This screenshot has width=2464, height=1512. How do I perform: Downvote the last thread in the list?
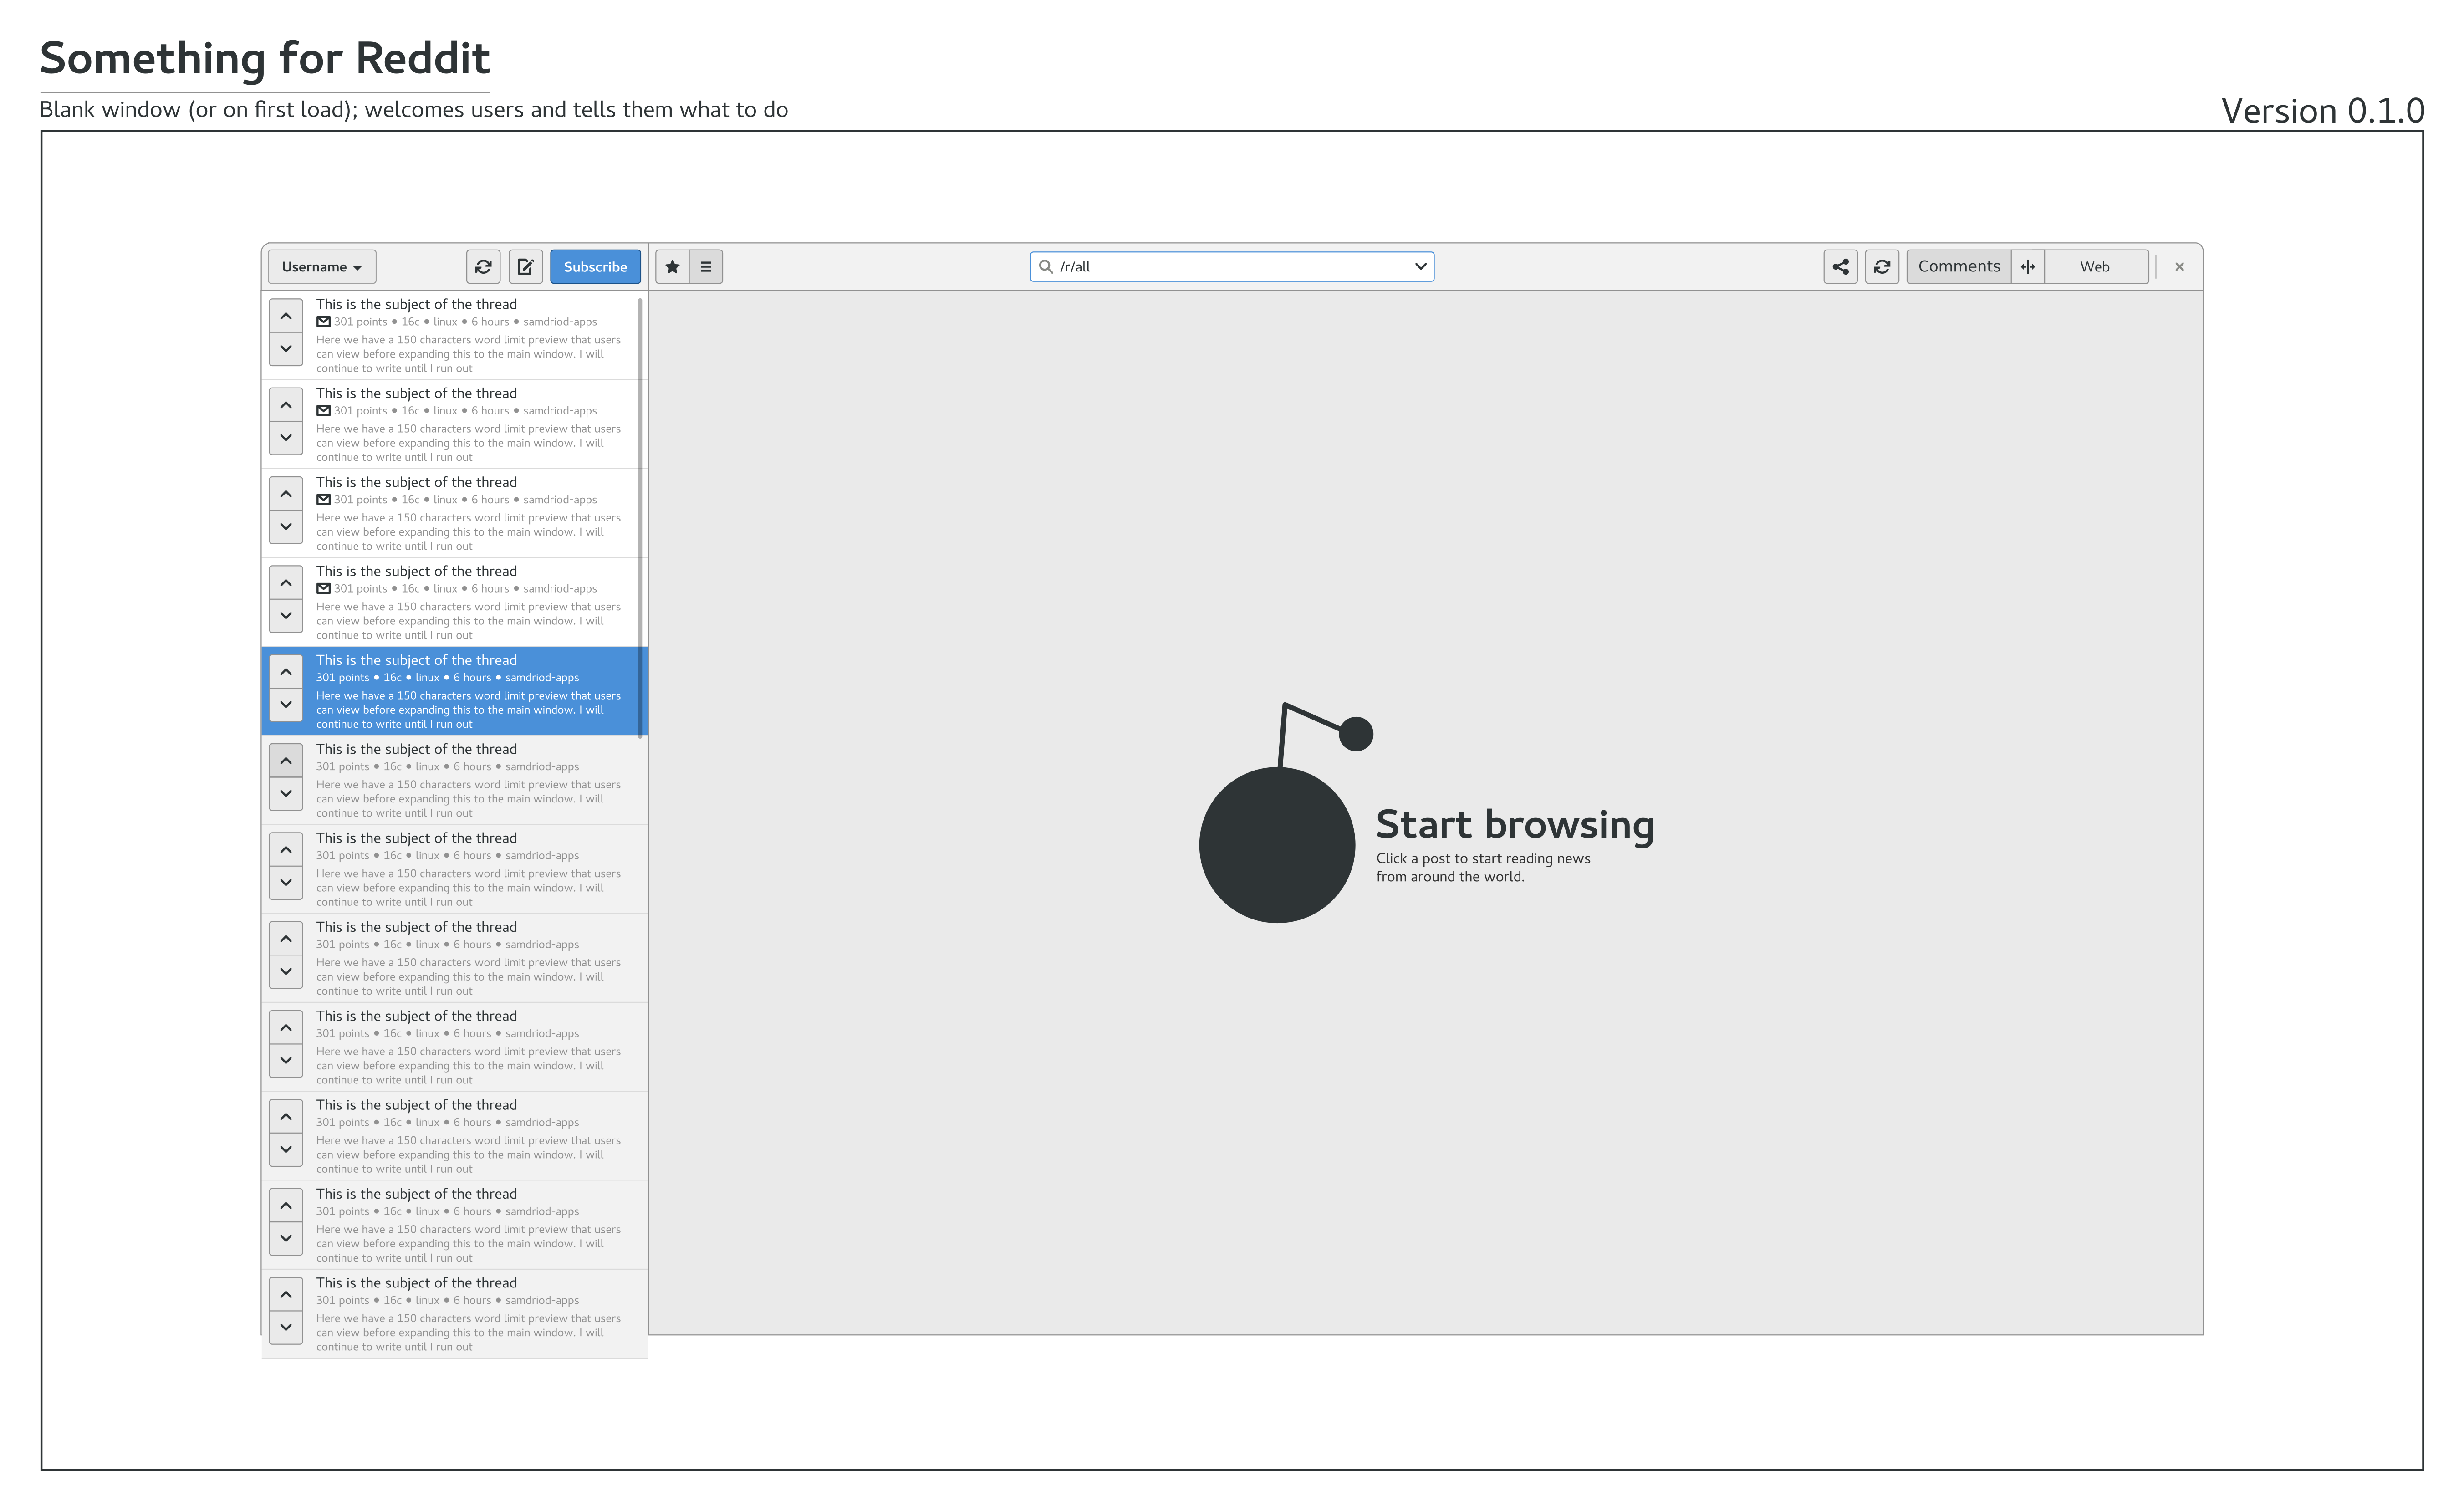[286, 1328]
